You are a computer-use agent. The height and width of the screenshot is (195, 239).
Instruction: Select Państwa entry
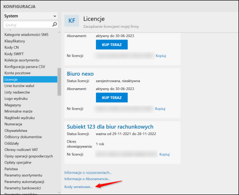click(11, 169)
